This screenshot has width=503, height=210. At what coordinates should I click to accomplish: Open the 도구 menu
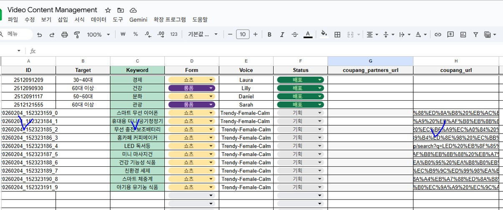coord(118,20)
